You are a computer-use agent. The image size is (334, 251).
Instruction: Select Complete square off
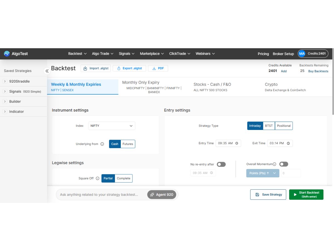point(124,178)
